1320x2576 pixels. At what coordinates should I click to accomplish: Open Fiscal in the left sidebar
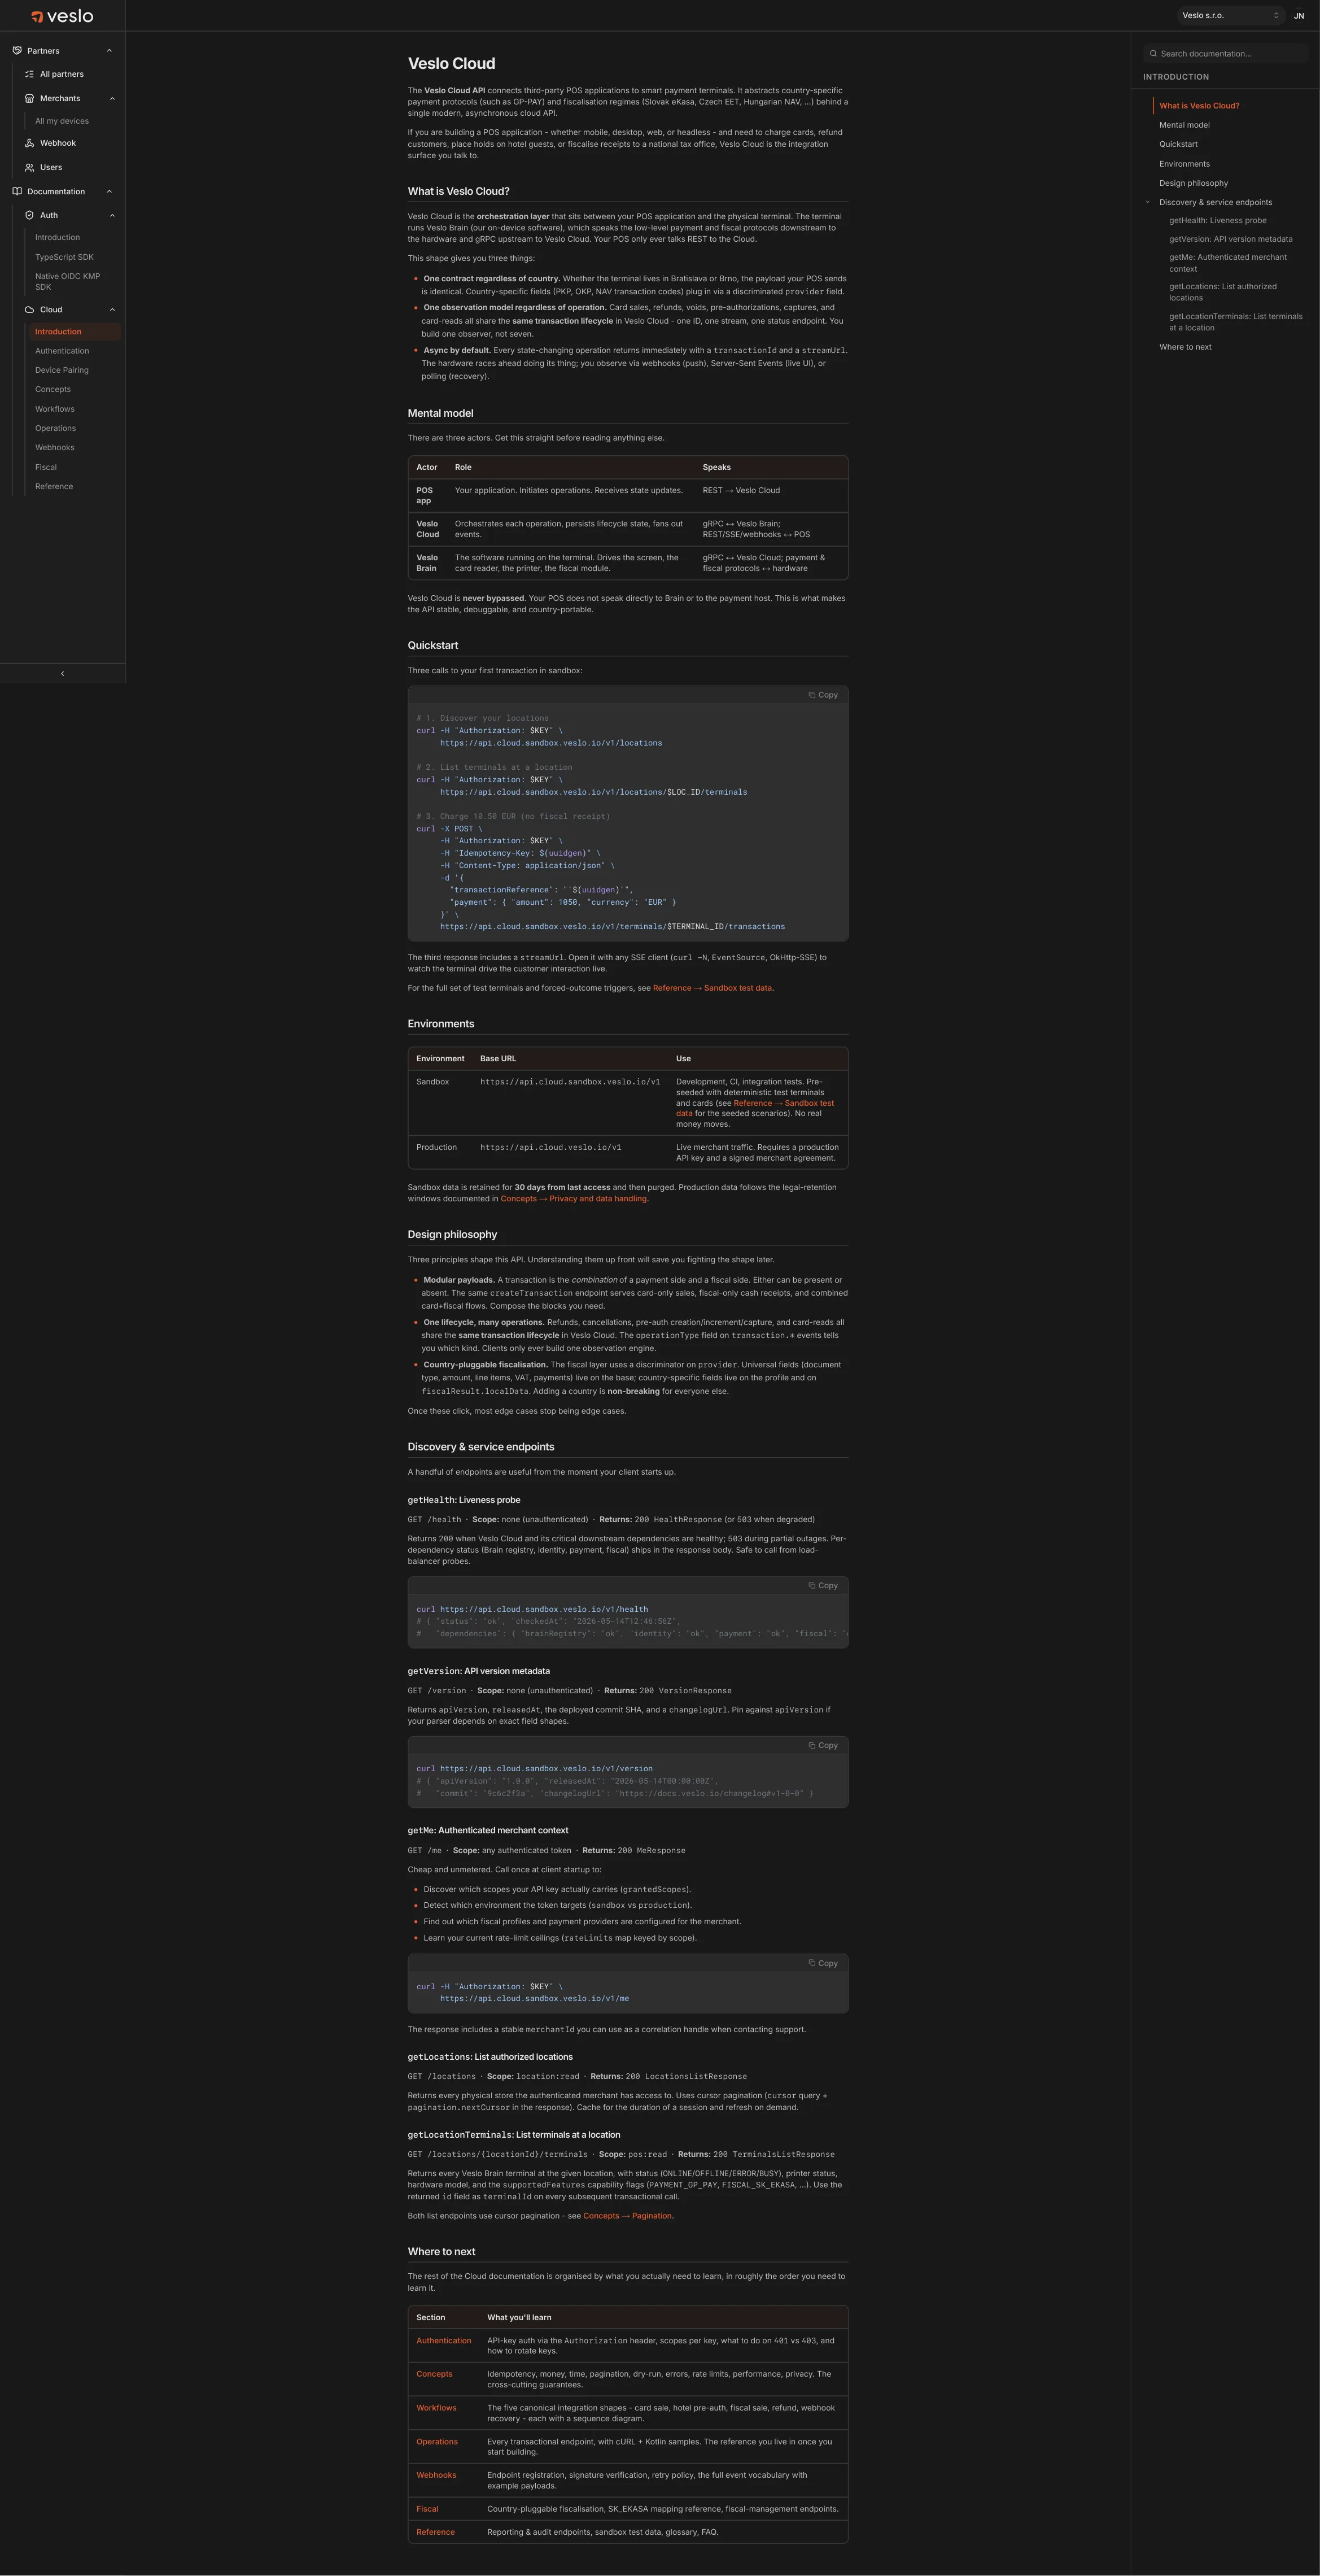46,467
